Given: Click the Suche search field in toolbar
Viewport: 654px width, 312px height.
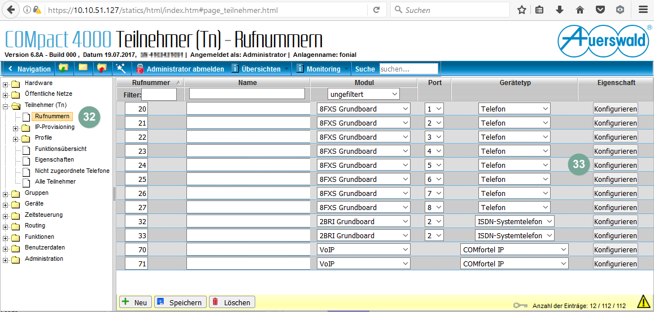Looking at the screenshot, I should tap(409, 69).
